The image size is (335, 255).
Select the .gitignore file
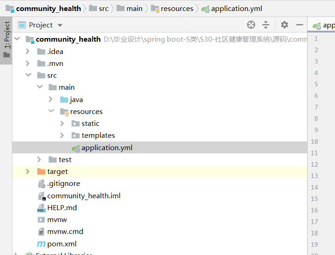pyautogui.click(x=63, y=184)
